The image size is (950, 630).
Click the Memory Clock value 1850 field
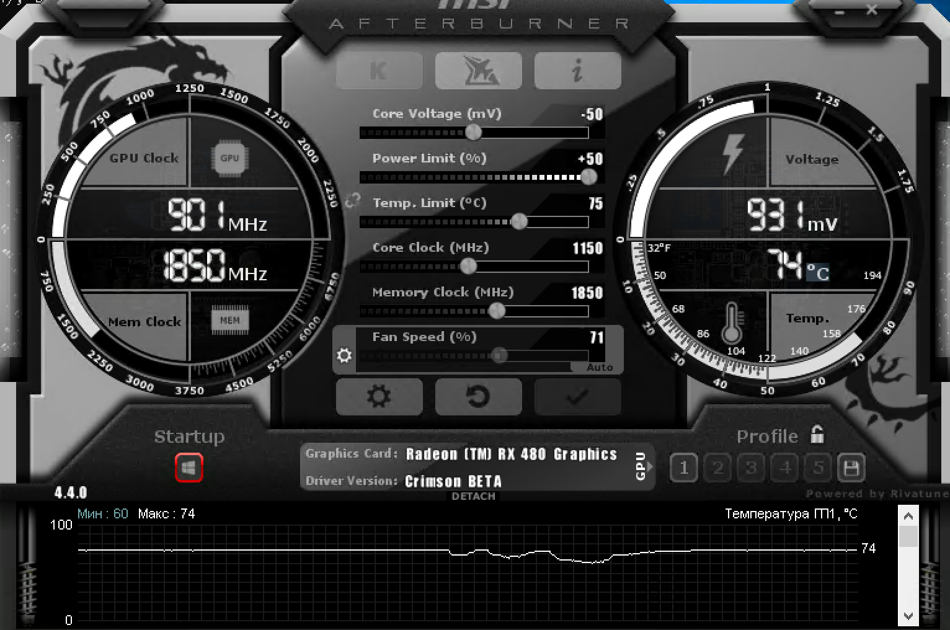[x=587, y=293]
